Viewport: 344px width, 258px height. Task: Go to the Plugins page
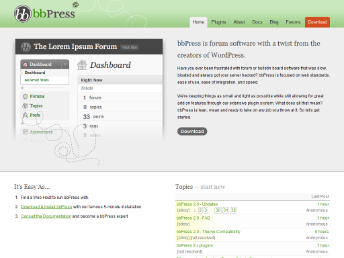point(218,22)
